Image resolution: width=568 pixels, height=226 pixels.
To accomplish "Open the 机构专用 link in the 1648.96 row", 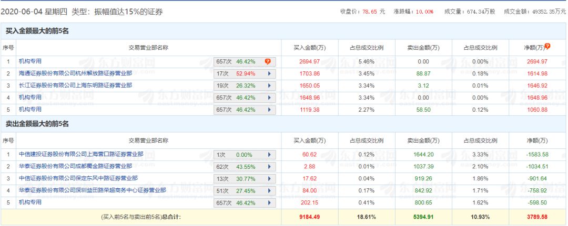I will (x=30, y=97).
